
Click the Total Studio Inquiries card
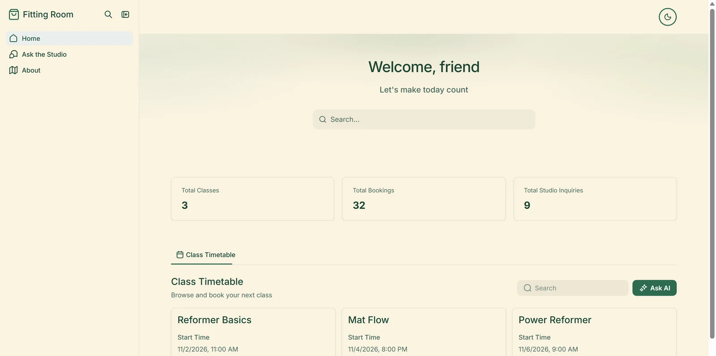[595, 199]
